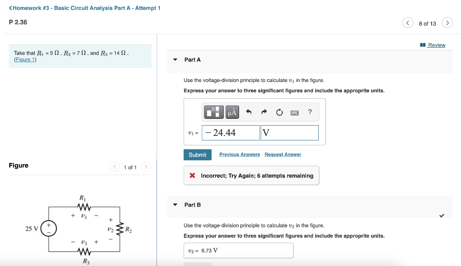
Task: Click the units input field containing V
Action: [x=289, y=133]
